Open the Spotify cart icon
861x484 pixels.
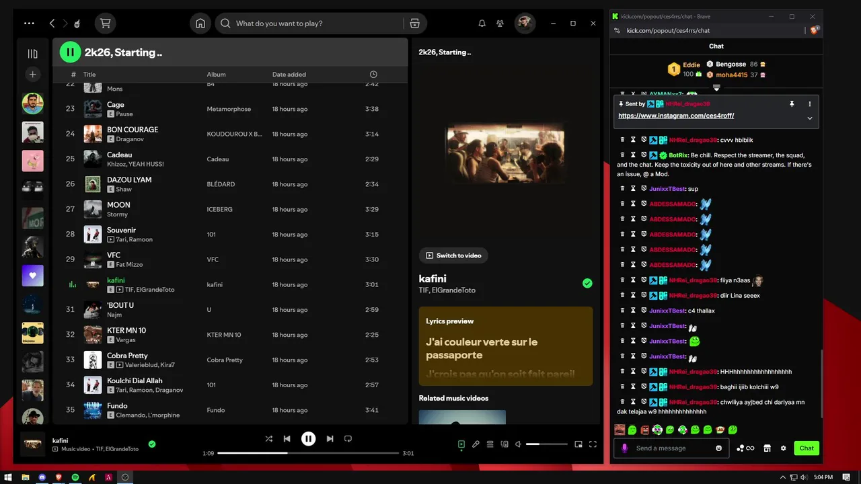click(105, 23)
